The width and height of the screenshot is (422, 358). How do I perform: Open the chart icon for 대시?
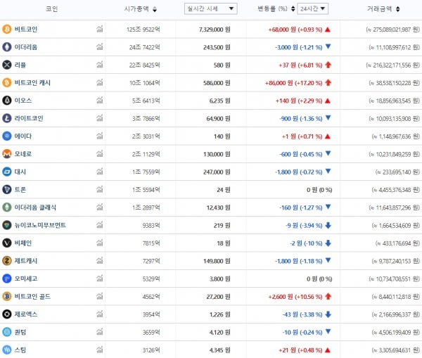click(100, 171)
